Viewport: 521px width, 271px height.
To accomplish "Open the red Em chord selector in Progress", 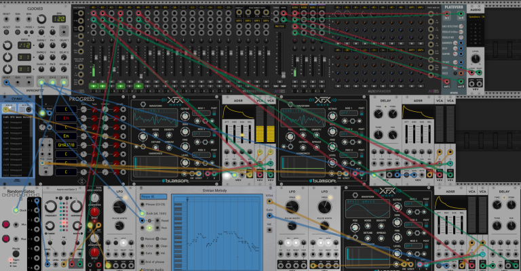I will pyautogui.click(x=66, y=118).
